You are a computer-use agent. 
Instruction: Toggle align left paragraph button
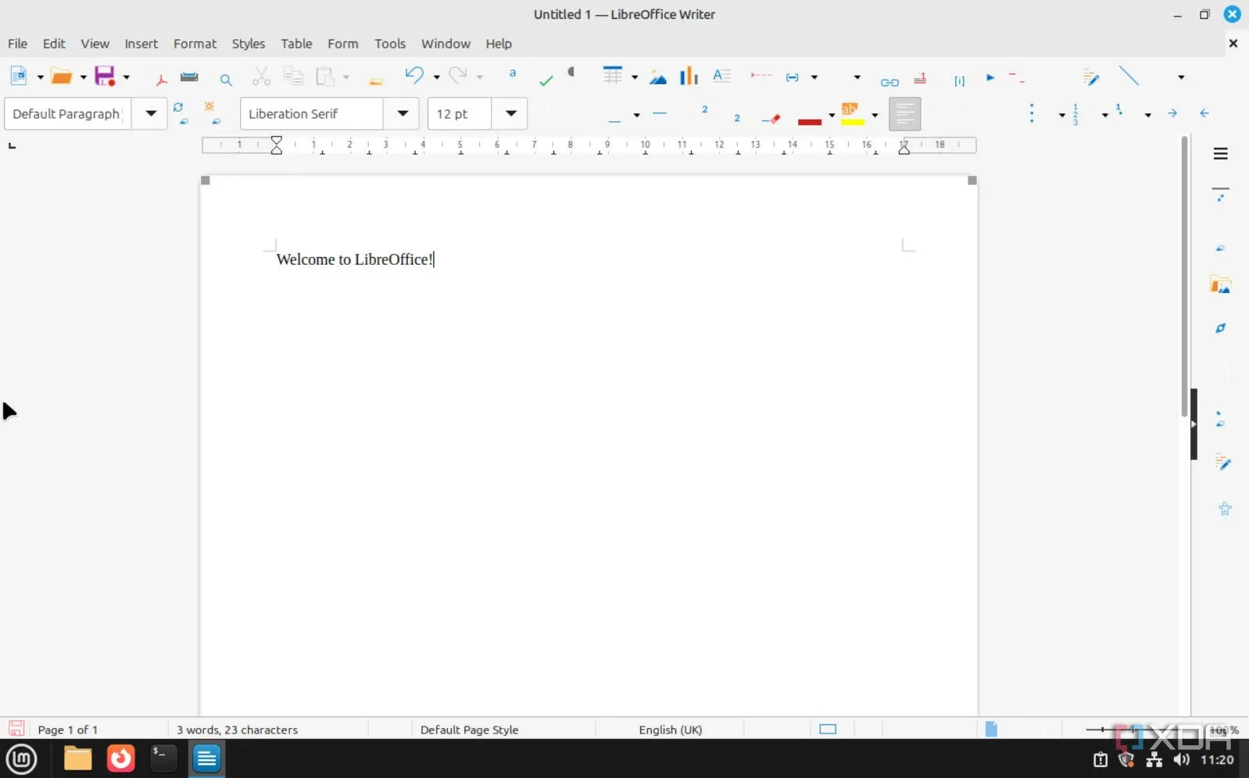pyautogui.click(x=904, y=114)
